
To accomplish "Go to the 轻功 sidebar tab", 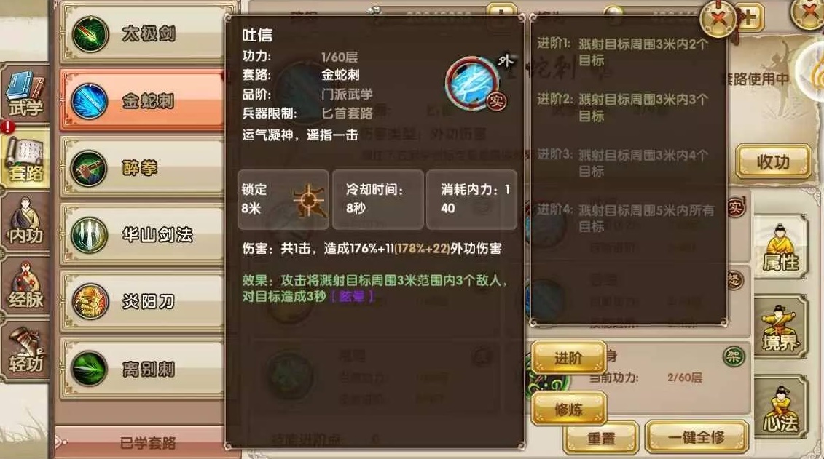I will pyautogui.click(x=25, y=351).
